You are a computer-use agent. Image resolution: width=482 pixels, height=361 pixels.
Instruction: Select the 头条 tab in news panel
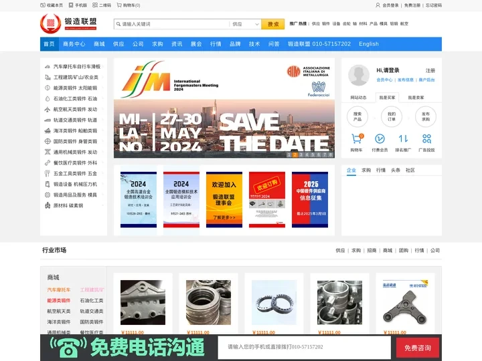tap(396, 170)
